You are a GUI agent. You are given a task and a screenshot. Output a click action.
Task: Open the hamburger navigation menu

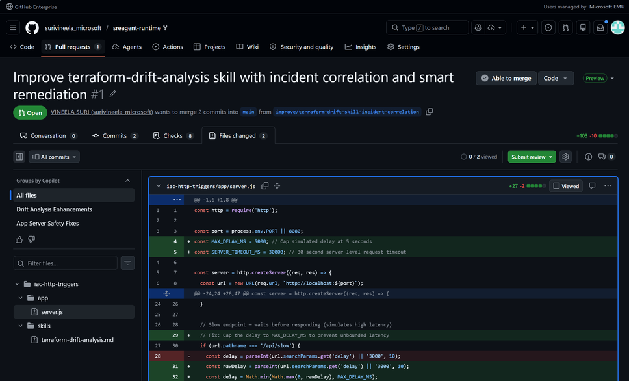(13, 28)
